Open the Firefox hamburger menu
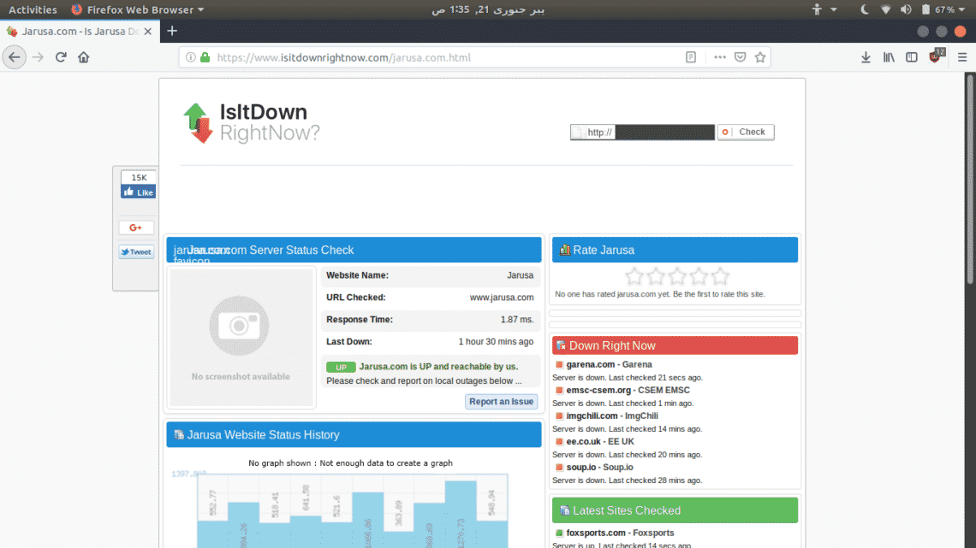 coord(962,57)
